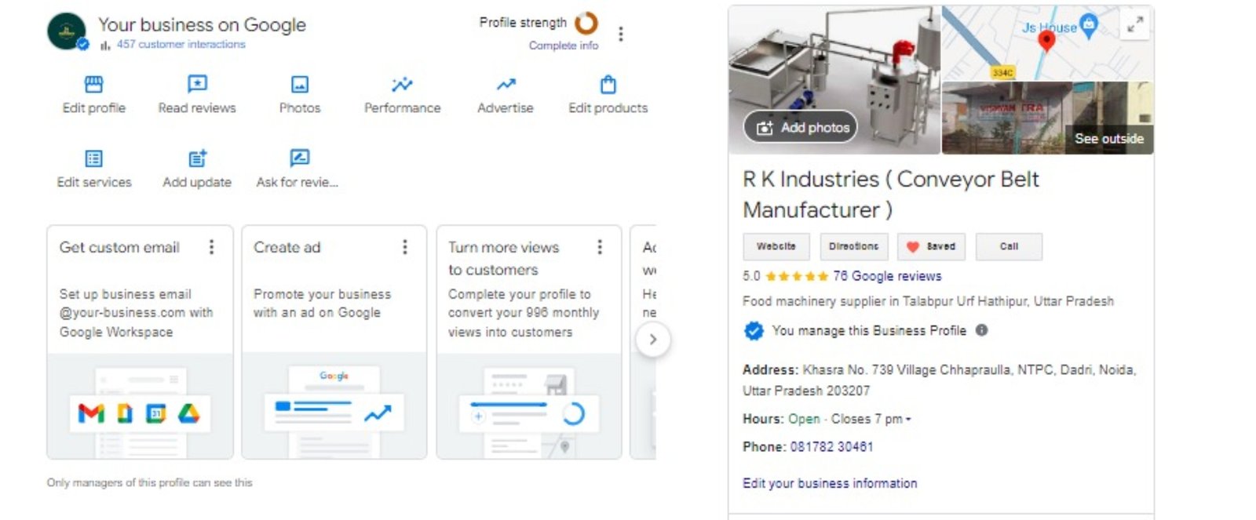Open Create ad card options menu

(x=405, y=247)
